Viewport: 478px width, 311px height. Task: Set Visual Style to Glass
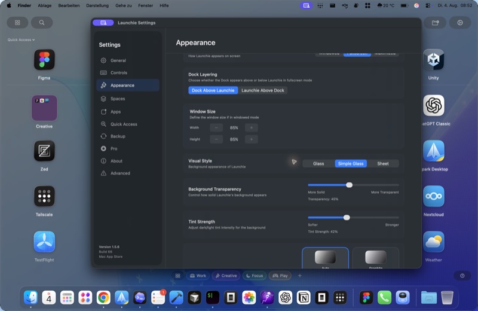pos(318,164)
